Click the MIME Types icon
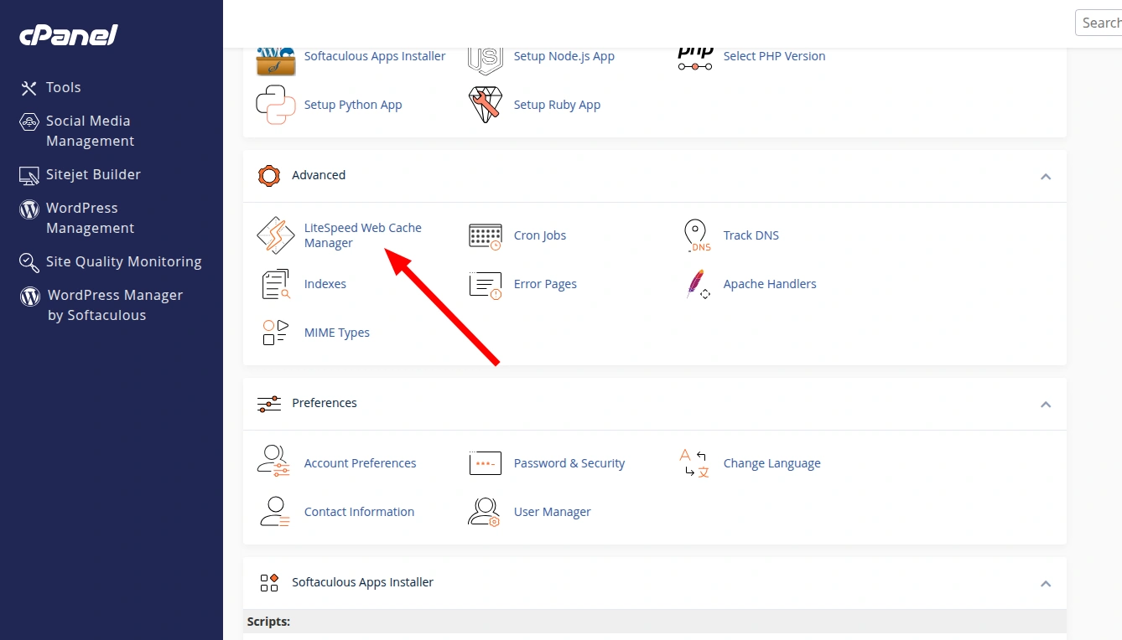This screenshot has width=1122, height=640. (275, 333)
